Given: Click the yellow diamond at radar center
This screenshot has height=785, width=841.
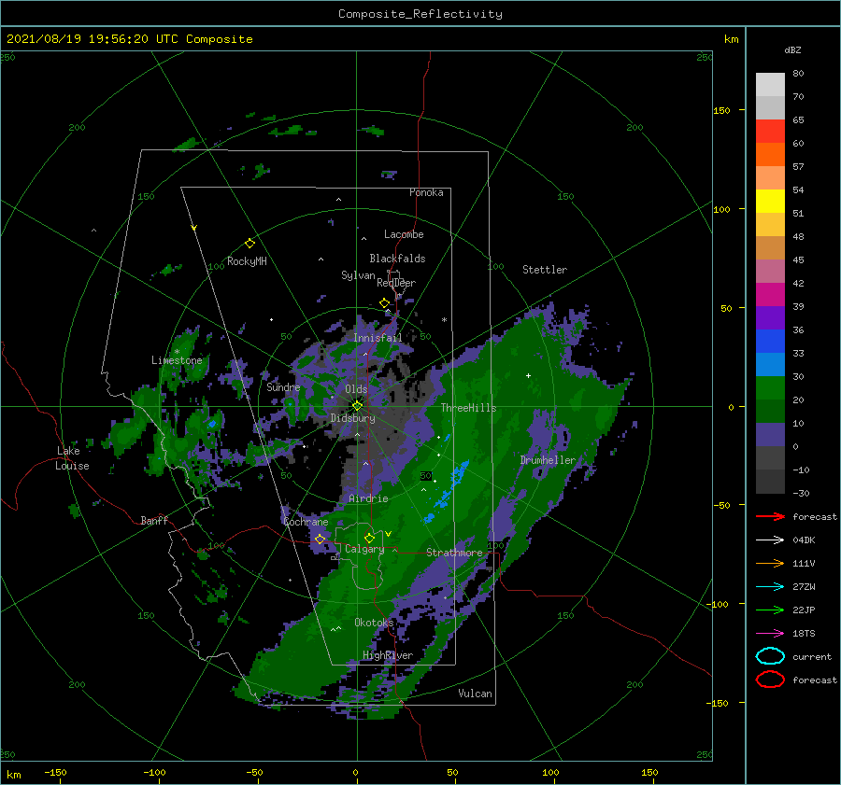Looking at the screenshot, I should pos(357,406).
